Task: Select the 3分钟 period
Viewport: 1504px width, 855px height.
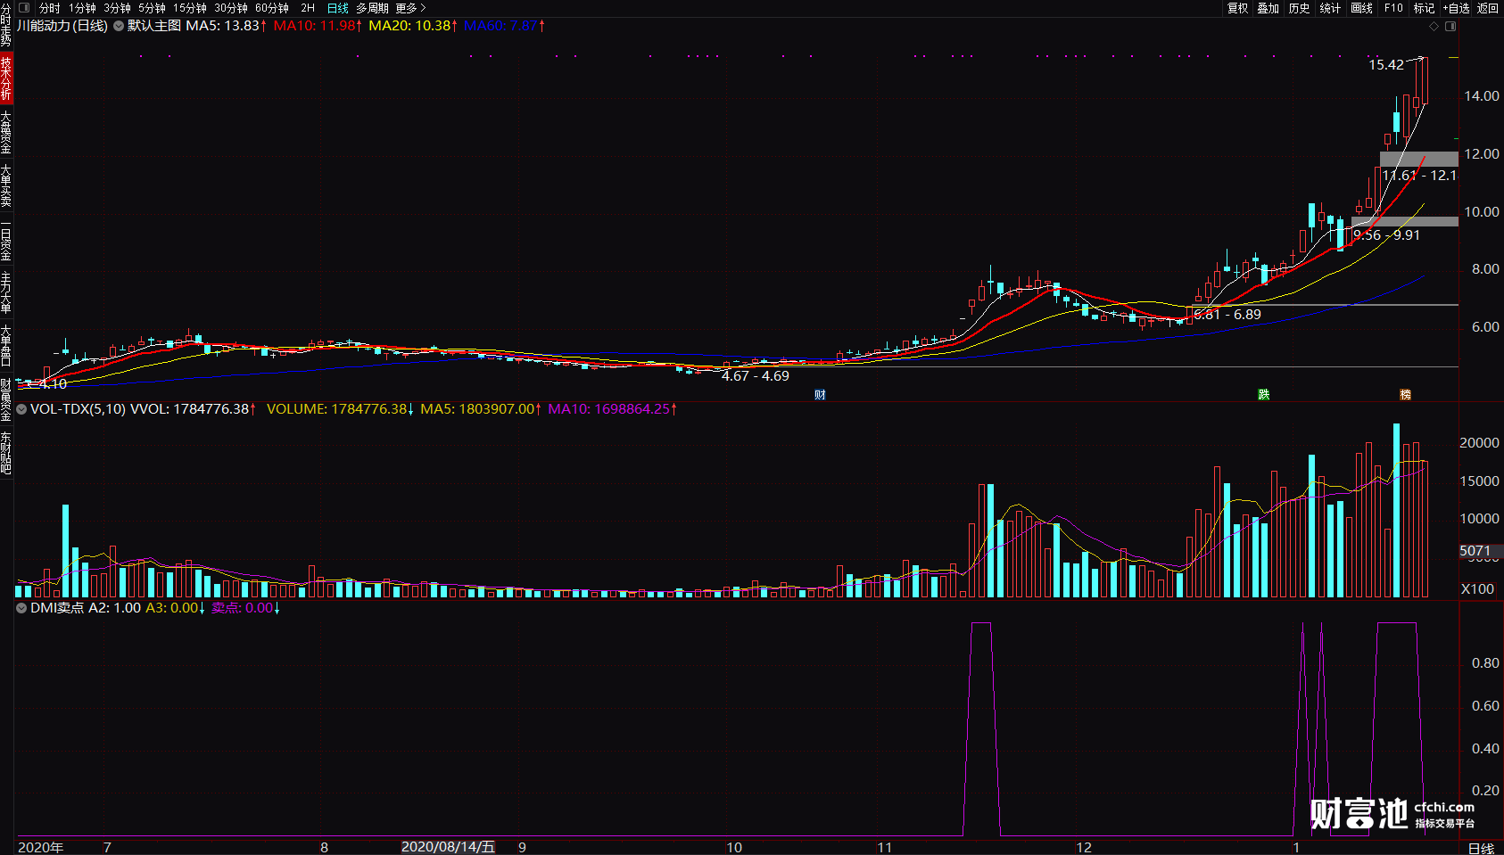Action: click(x=117, y=8)
